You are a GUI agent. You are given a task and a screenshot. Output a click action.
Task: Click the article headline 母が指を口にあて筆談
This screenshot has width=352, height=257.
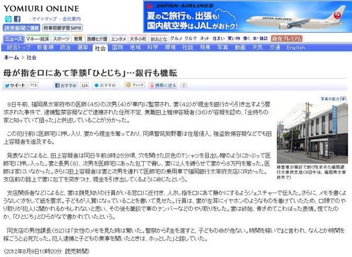pyautogui.click(x=90, y=73)
